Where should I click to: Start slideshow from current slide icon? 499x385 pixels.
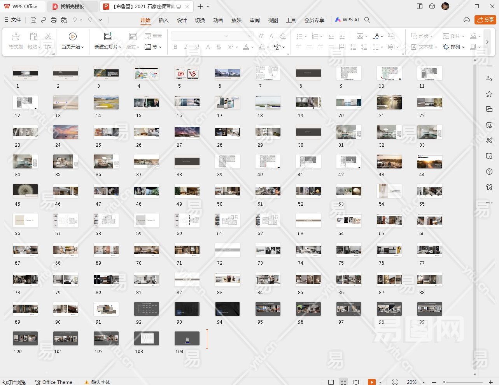point(72,36)
